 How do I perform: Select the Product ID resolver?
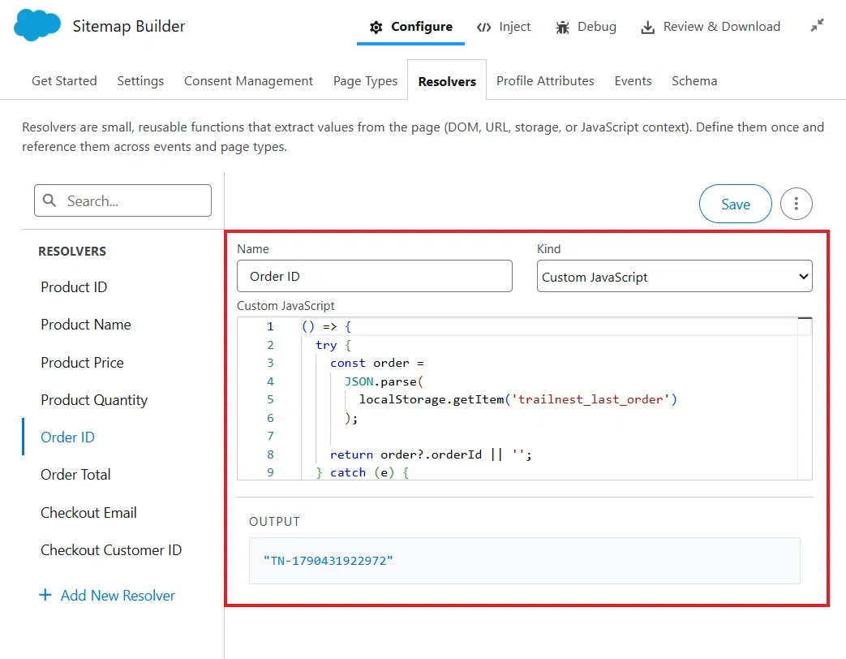point(74,287)
